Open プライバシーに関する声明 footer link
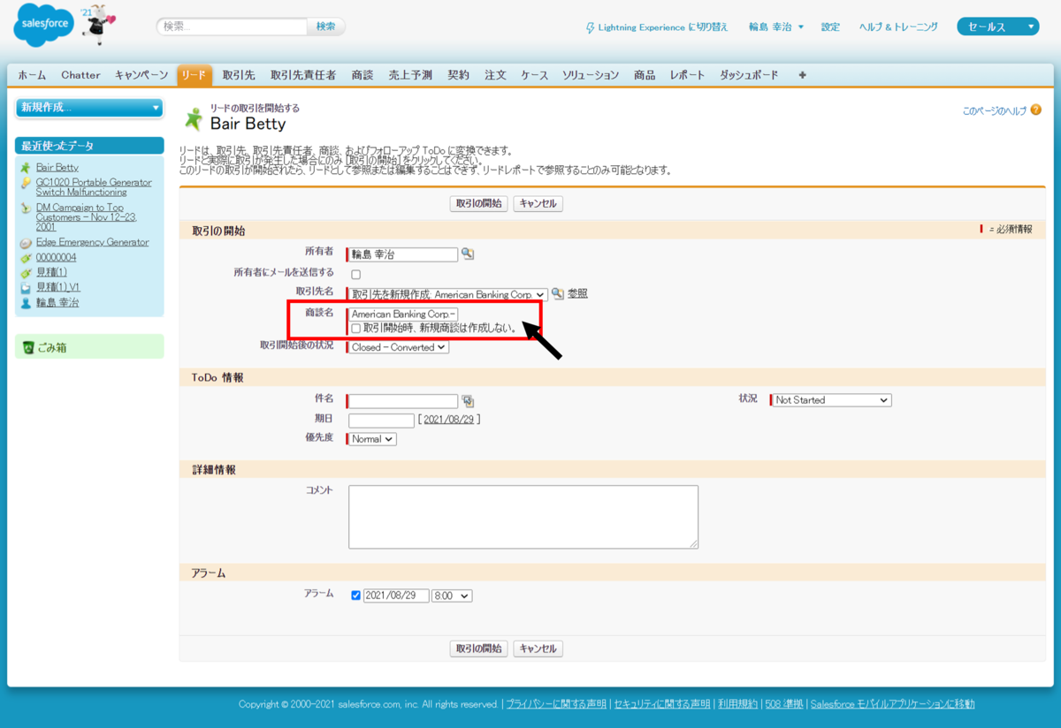The image size is (1061, 728). 556,704
